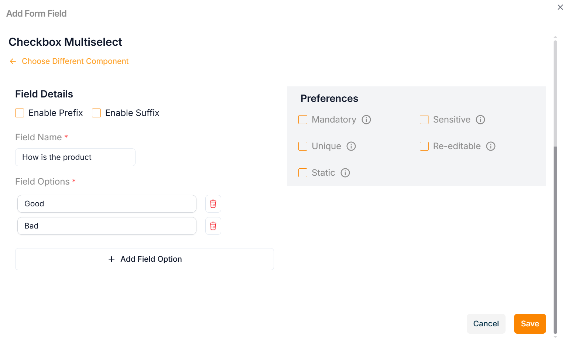Enable the Prefix checkbox
Viewport: 565px width, 347px height.
coord(20,113)
